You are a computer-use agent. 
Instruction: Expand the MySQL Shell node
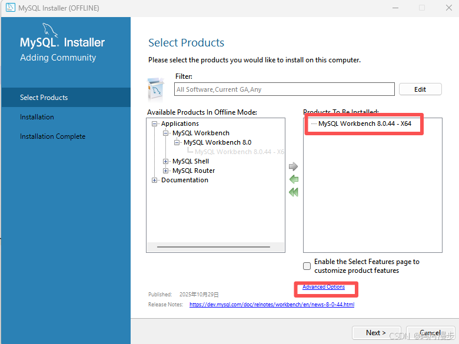(166, 162)
